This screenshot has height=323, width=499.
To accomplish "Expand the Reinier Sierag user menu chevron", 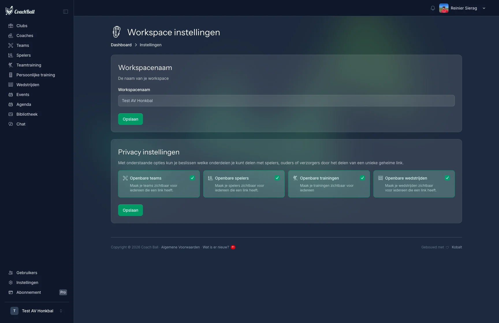I will [x=484, y=8].
